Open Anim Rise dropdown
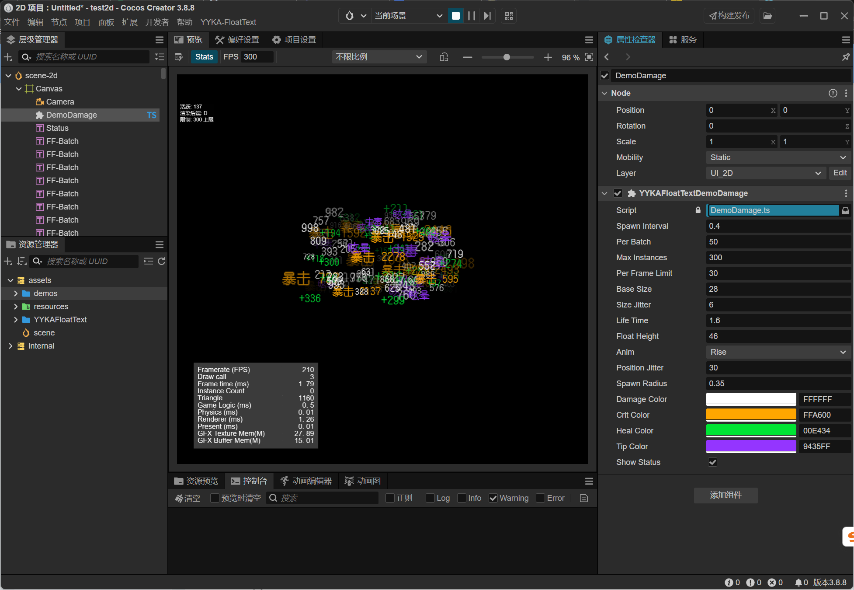The width and height of the screenshot is (854, 590). (778, 352)
